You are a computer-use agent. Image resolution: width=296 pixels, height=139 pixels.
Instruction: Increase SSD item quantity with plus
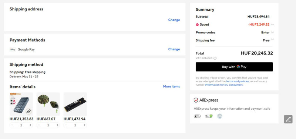click(x=84, y=125)
